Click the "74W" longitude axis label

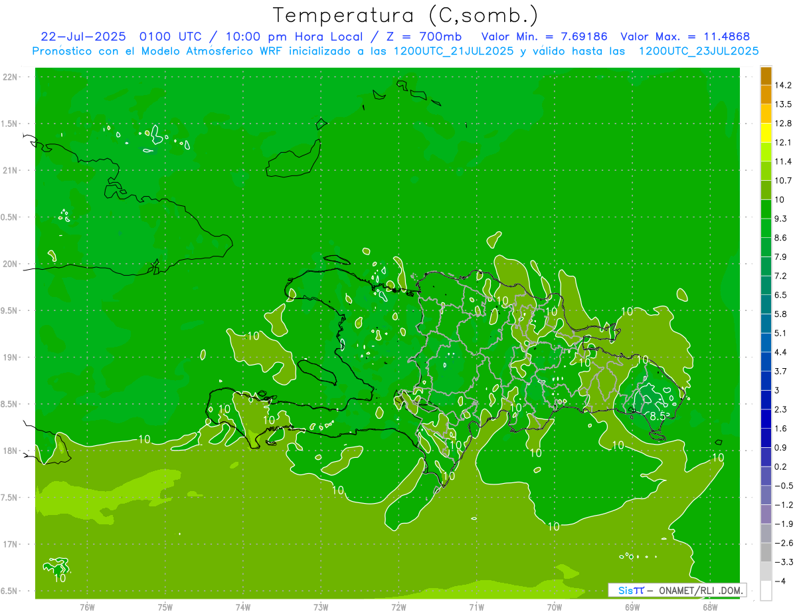243,607
